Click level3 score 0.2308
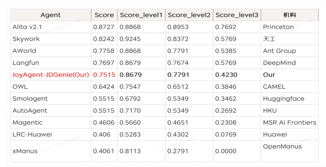Screen dimensions: 326x167 point(226,123)
